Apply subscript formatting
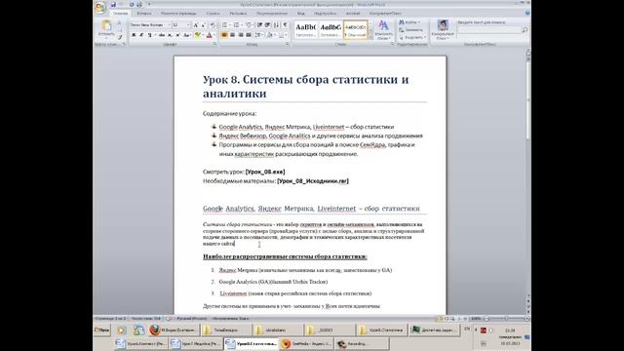The width and height of the screenshot is (624, 351). (170, 35)
